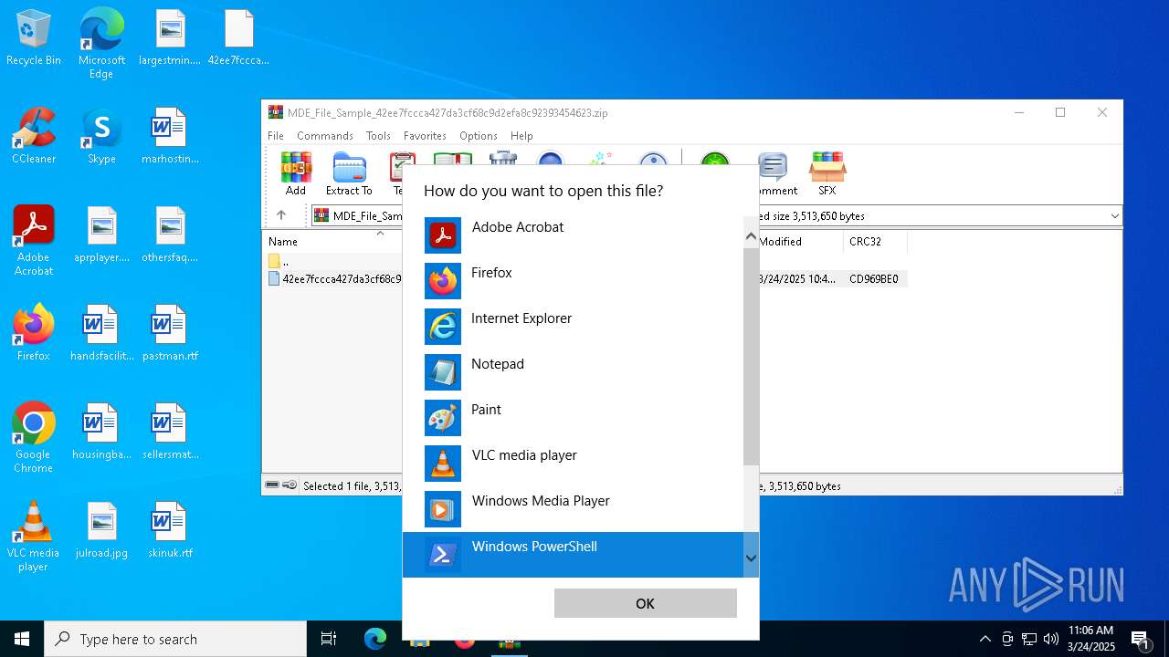Screen dimensions: 1169x657
Task: Open notification center icon
Action: tap(1141, 639)
